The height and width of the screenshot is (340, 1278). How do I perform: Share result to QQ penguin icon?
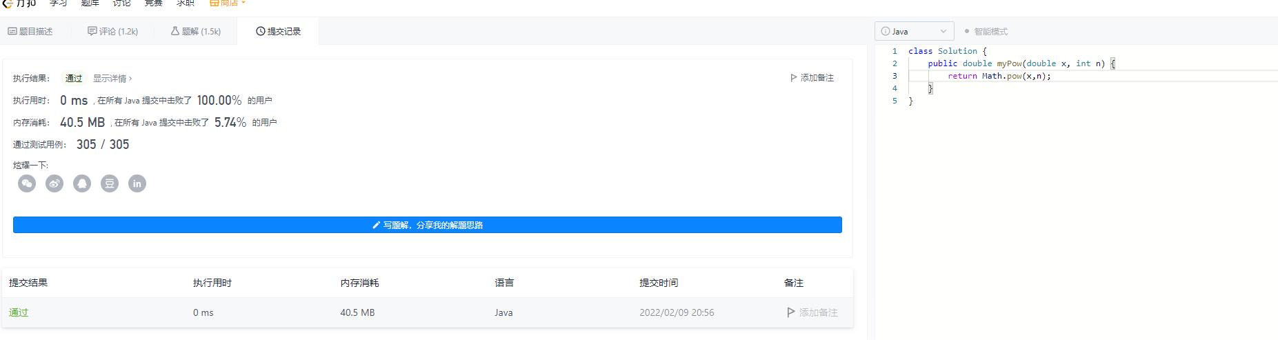(x=82, y=183)
